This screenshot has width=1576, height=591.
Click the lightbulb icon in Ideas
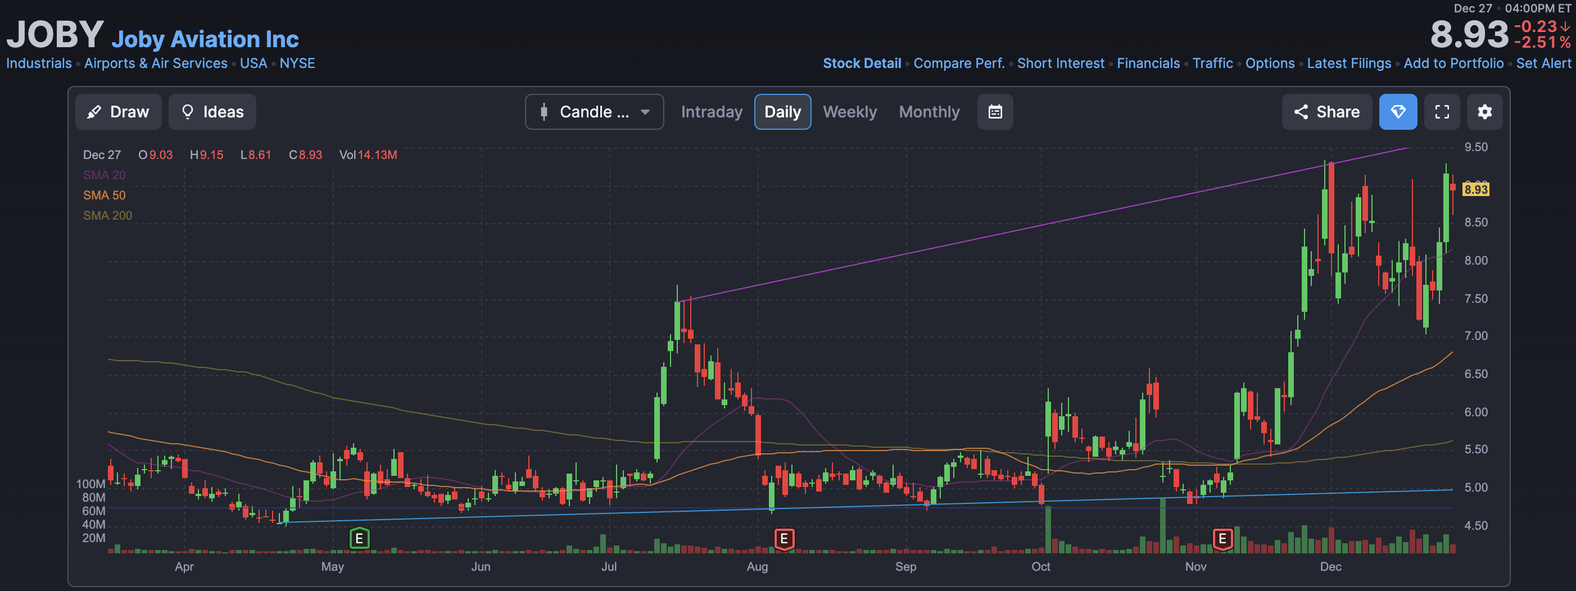188,112
